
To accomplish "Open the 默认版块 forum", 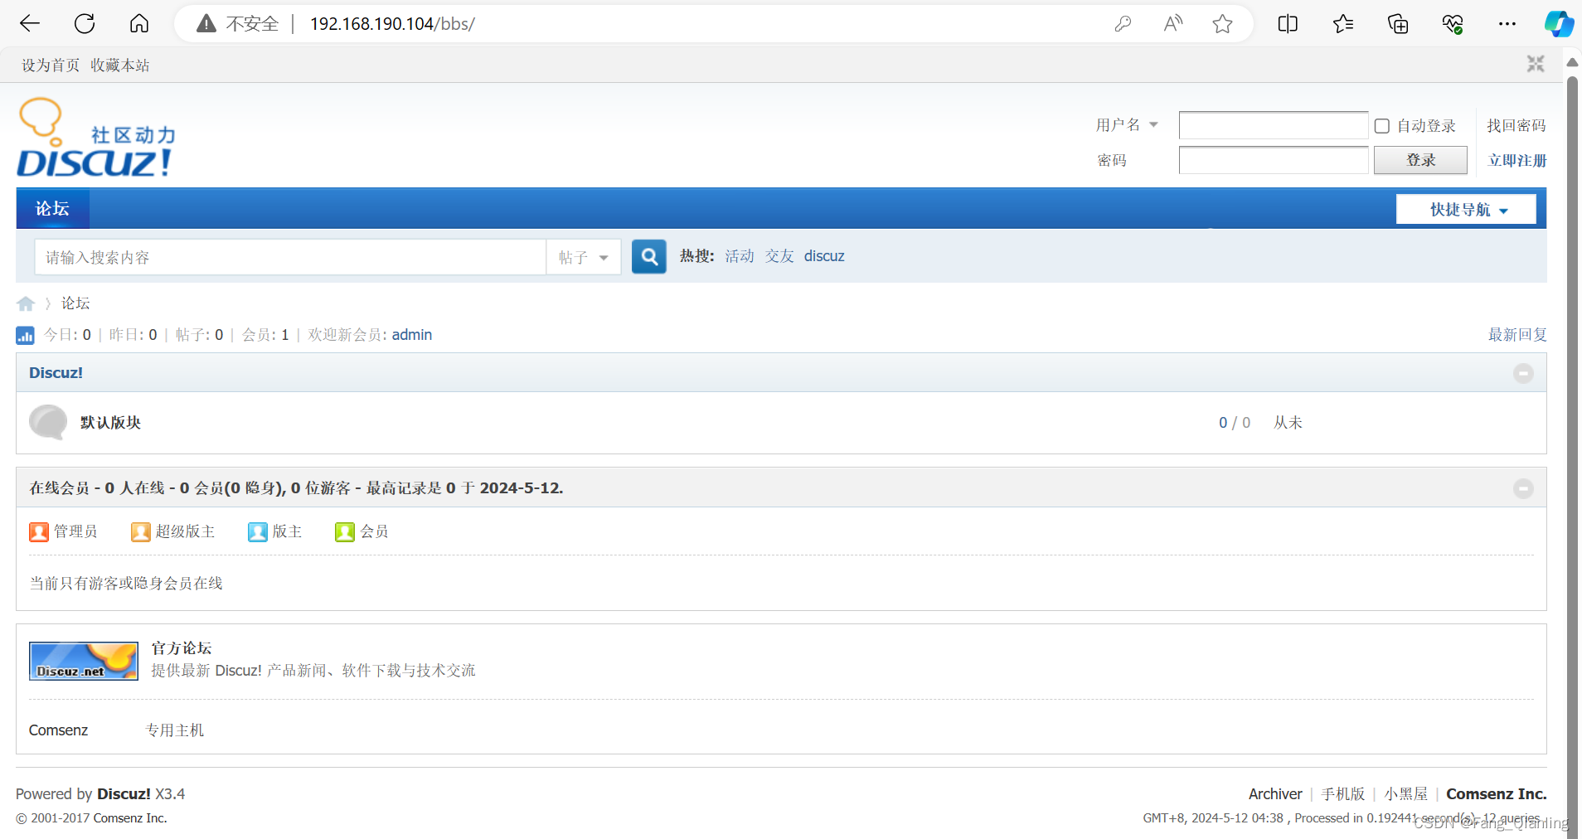I will point(110,423).
